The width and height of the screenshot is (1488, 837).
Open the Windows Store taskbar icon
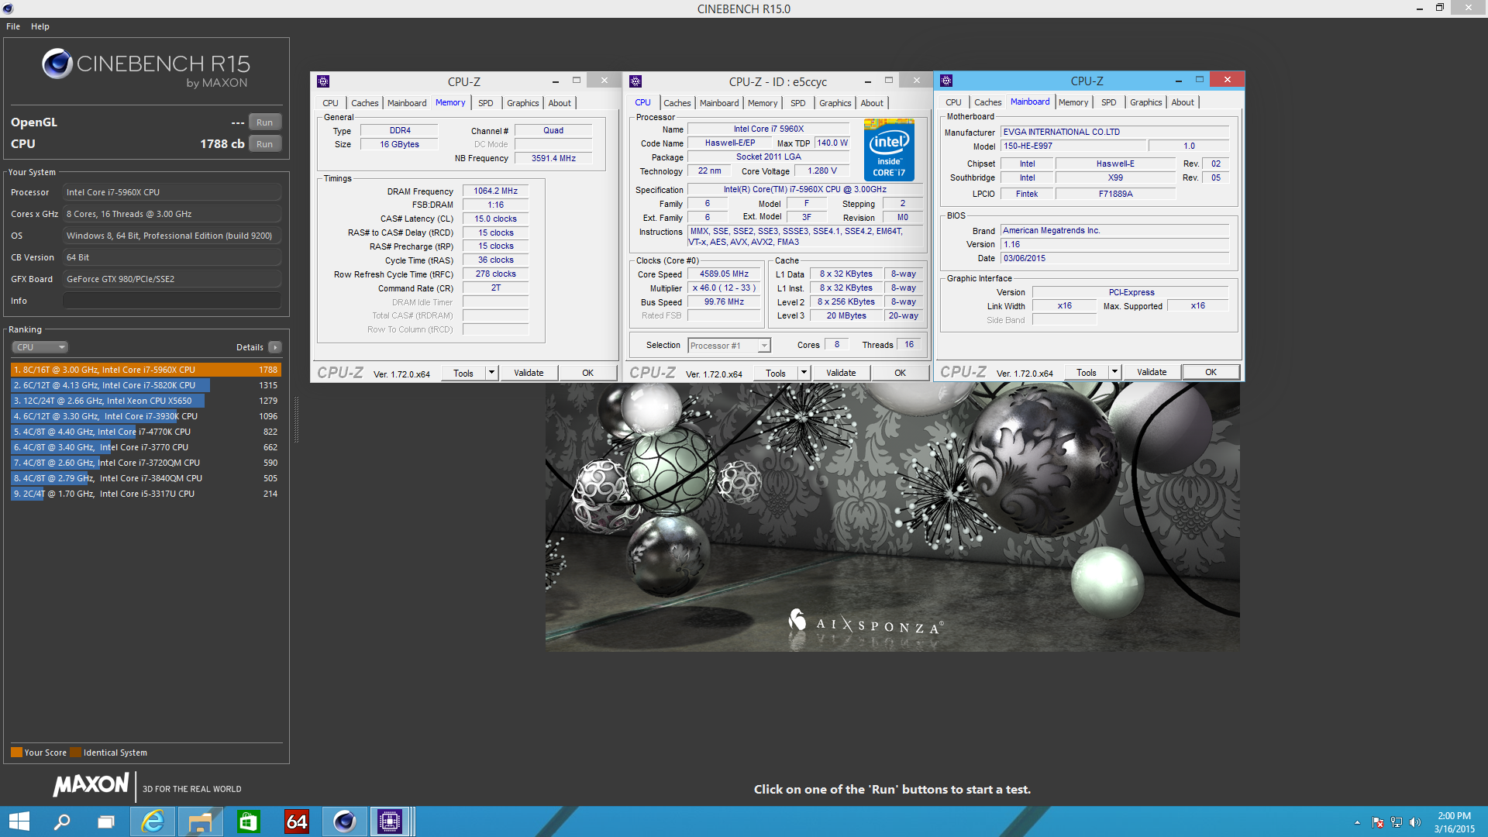point(248,821)
